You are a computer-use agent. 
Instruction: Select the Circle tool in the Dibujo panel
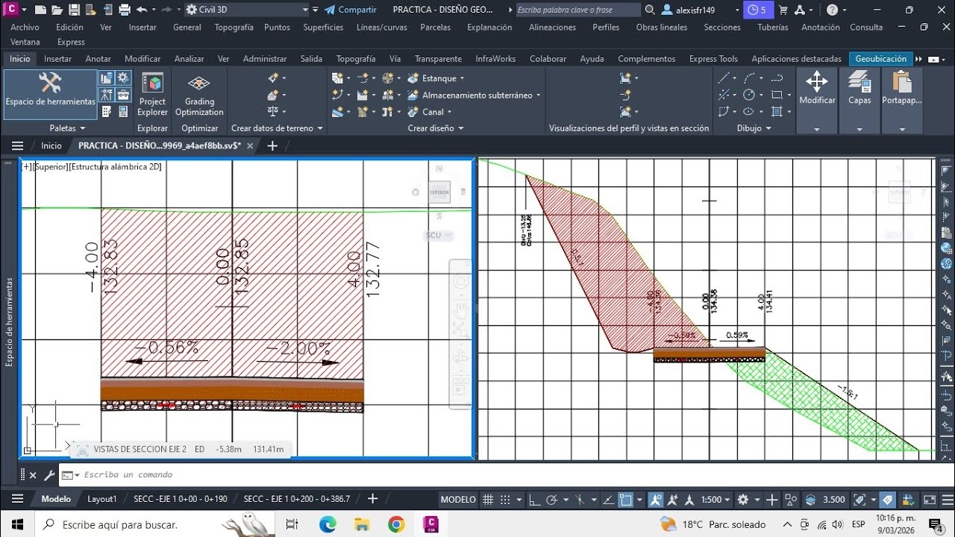(748, 95)
